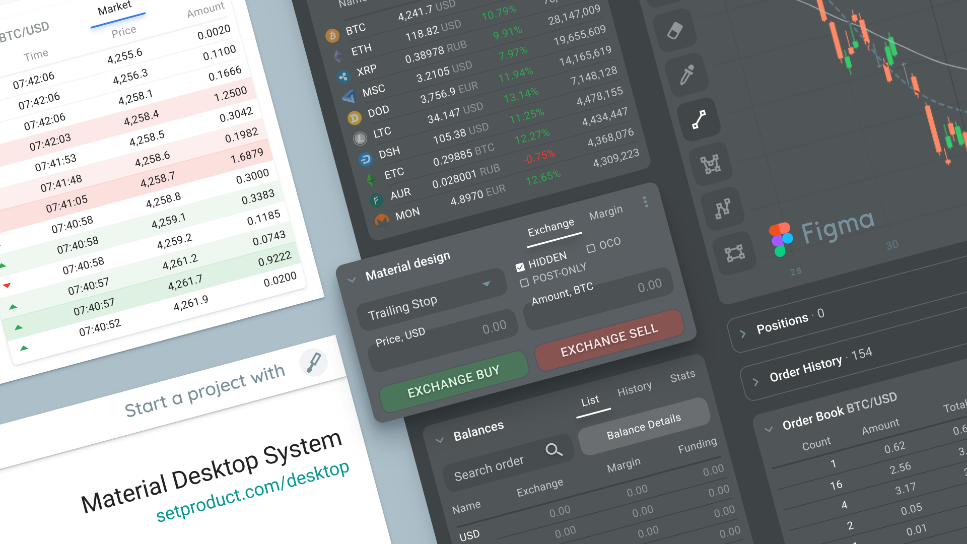Click the Bitcoin coin icon next to BTC

[332, 35]
